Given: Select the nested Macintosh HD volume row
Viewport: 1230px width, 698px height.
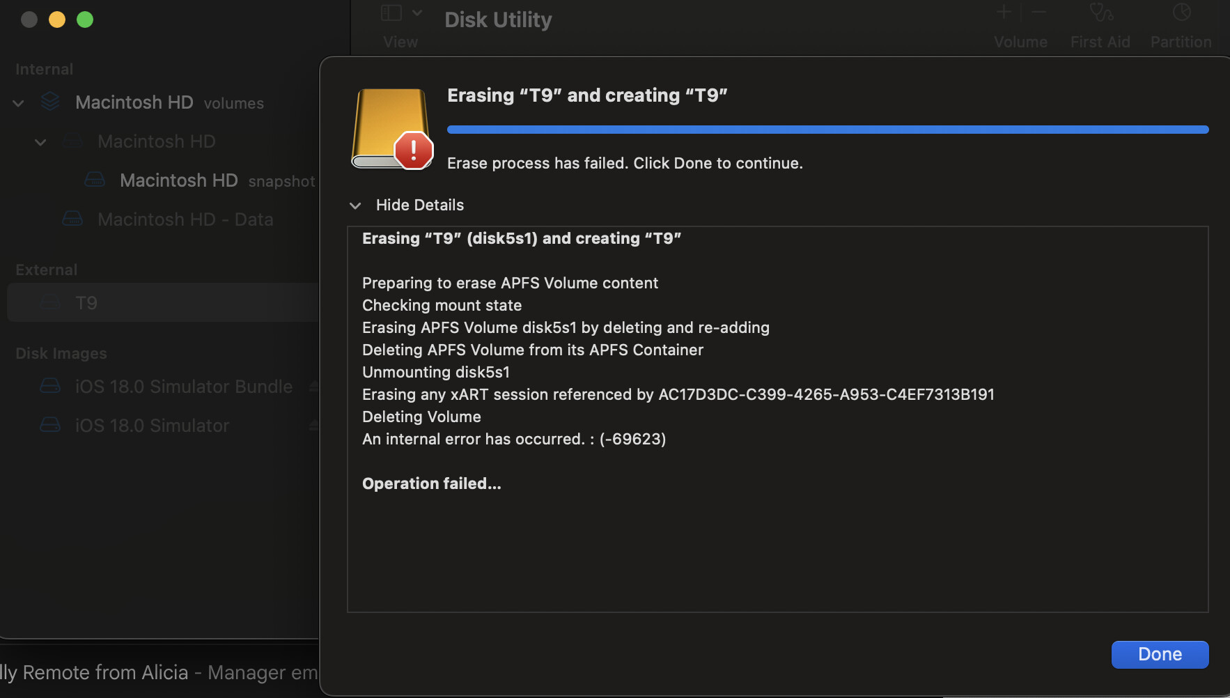Looking at the screenshot, I should 157,141.
